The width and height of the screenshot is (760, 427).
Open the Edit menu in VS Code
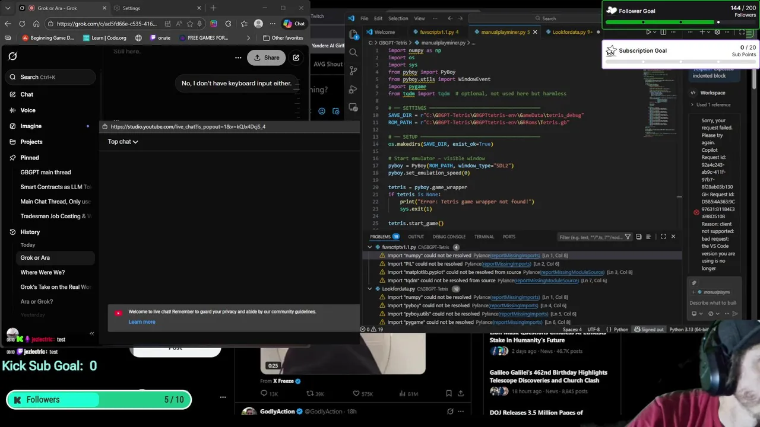point(378,18)
